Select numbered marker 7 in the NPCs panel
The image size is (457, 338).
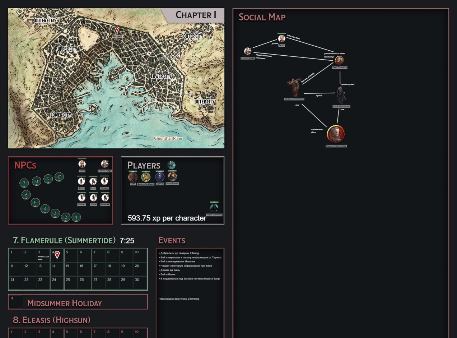(24, 183)
